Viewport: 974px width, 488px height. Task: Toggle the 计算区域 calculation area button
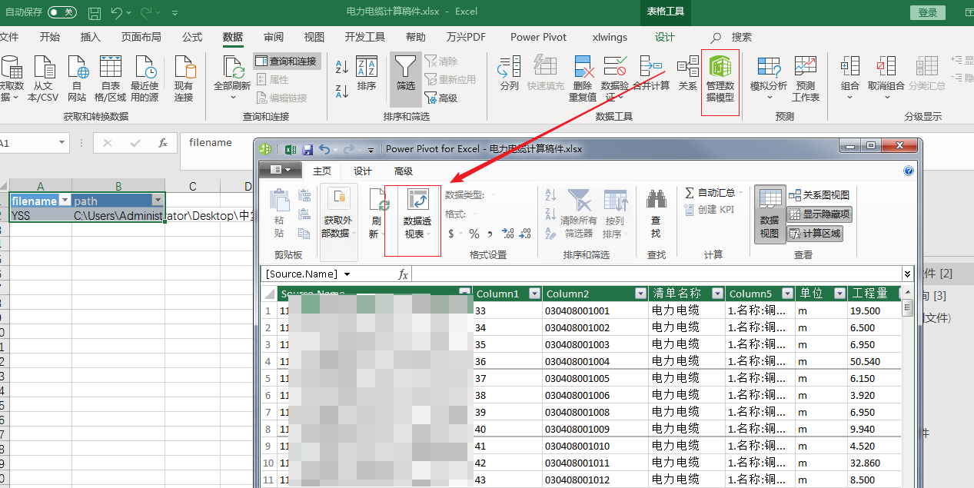815,234
